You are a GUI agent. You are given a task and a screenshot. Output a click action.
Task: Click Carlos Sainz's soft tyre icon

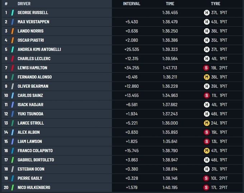pyautogui.click(x=207, y=95)
